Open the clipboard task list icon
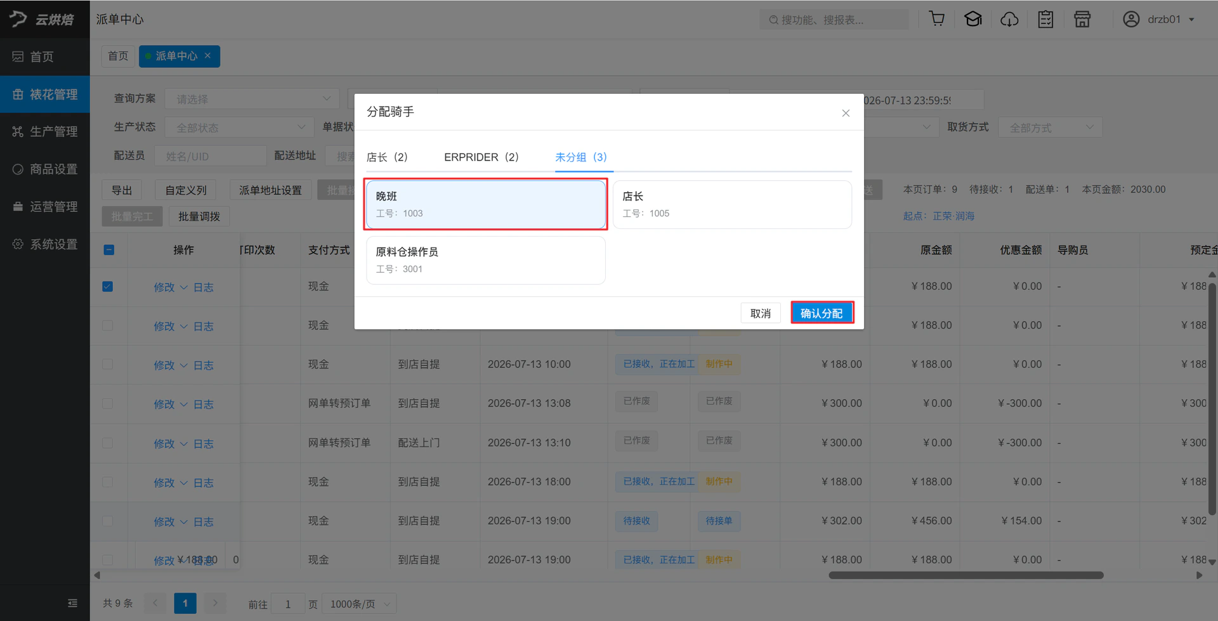This screenshot has height=621, width=1218. click(x=1045, y=19)
